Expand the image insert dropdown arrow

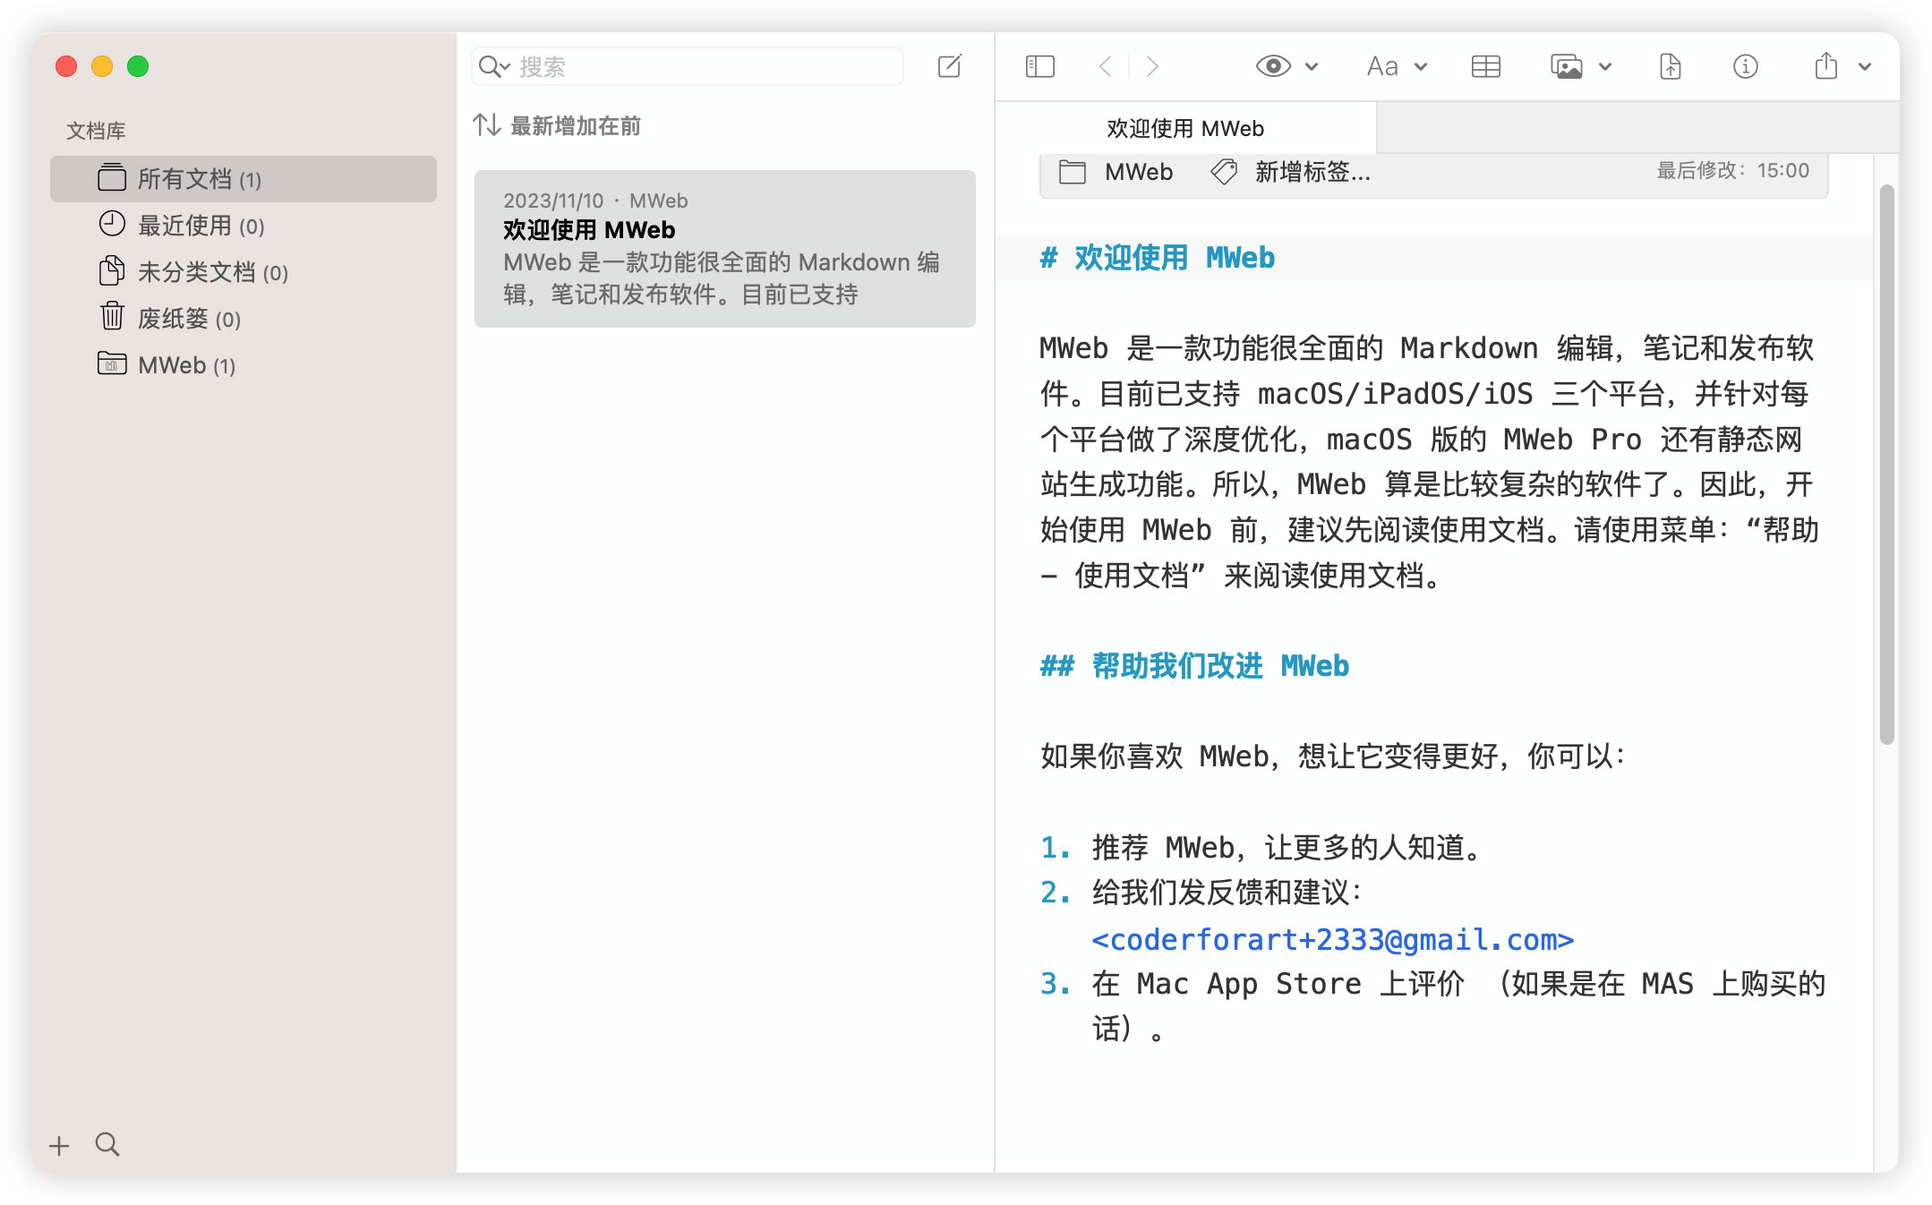(1605, 66)
